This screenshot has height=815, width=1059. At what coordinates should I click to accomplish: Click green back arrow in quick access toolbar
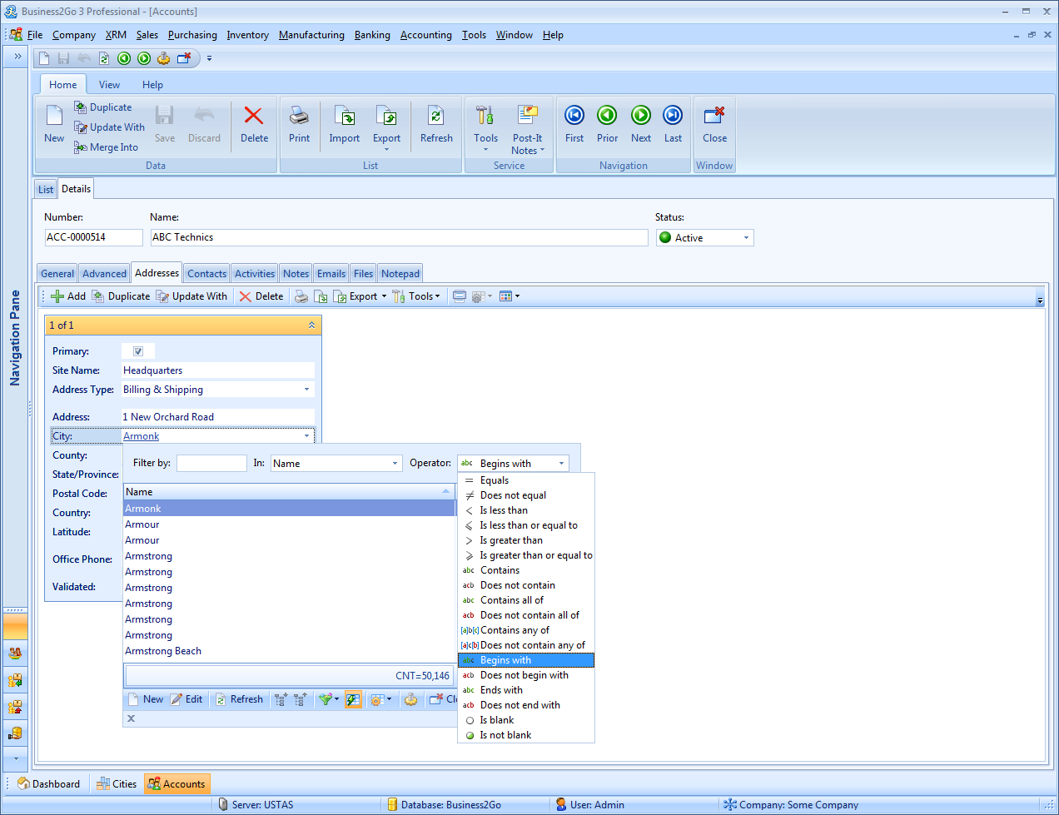[124, 58]
